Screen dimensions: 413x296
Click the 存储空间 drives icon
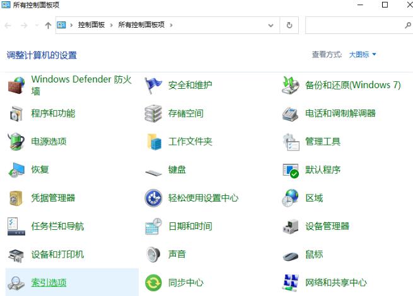153,113
